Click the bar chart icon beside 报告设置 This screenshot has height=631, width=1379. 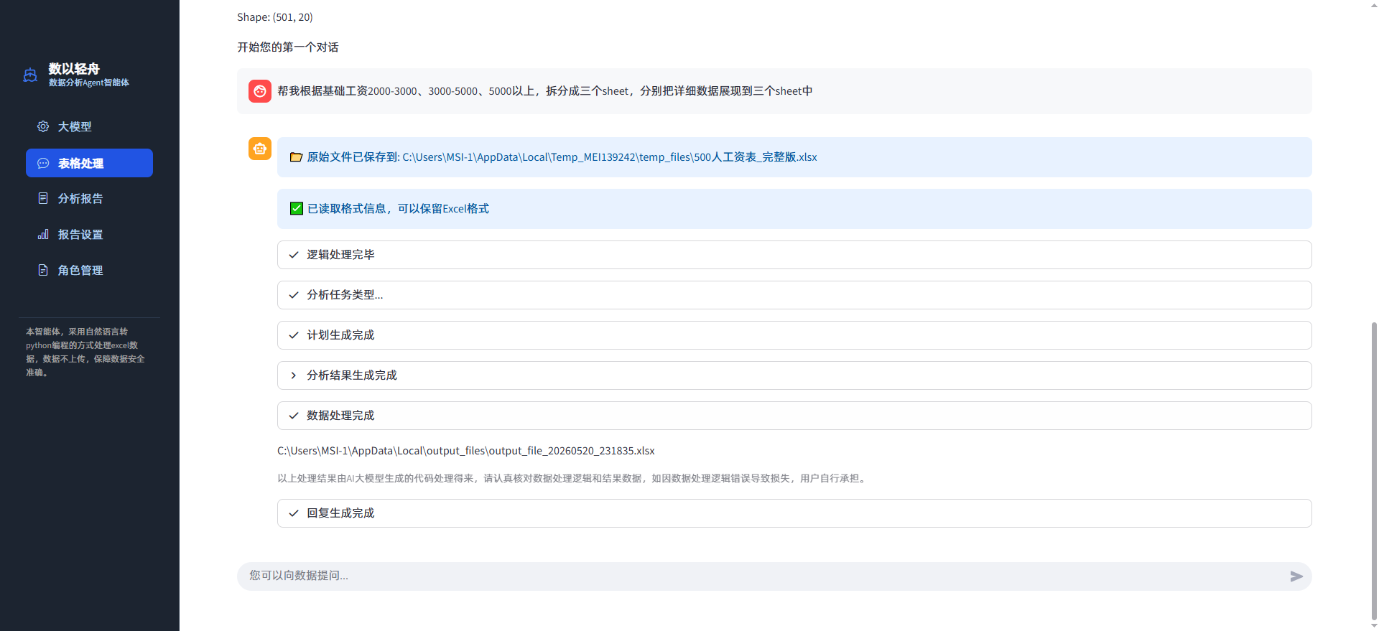point(43,234)
